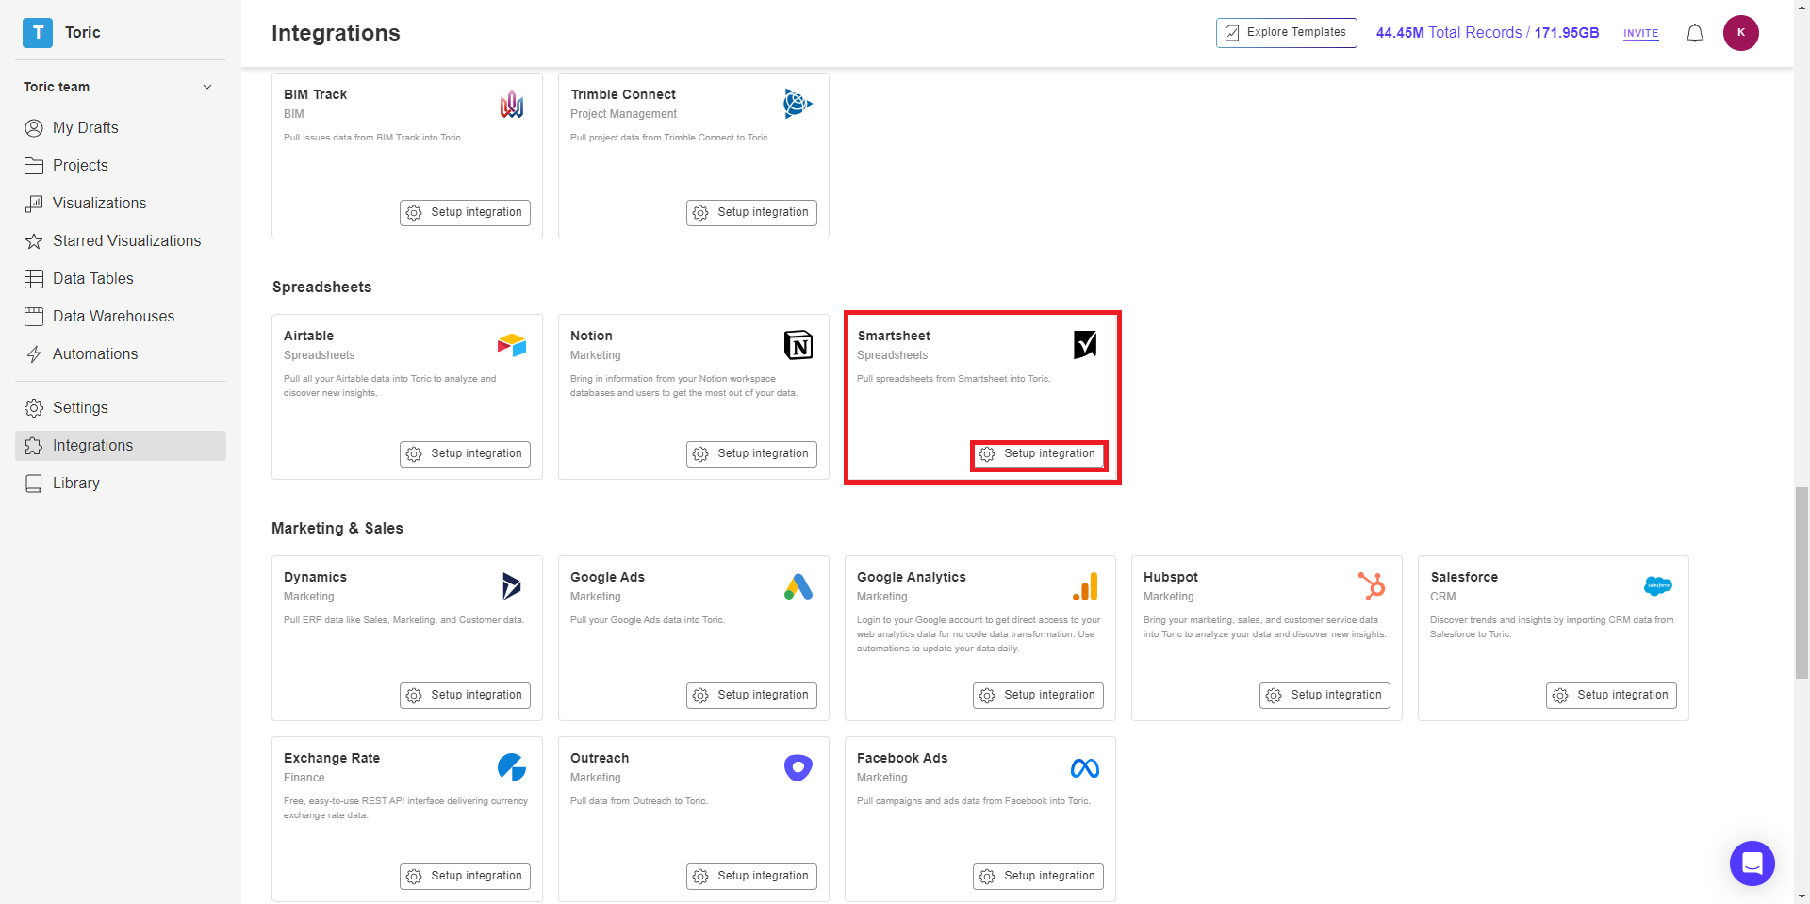This screenshot has width=1810, height=904.
Task: Click the scrollbar down arrow
Action: [x=1802, y=896]
